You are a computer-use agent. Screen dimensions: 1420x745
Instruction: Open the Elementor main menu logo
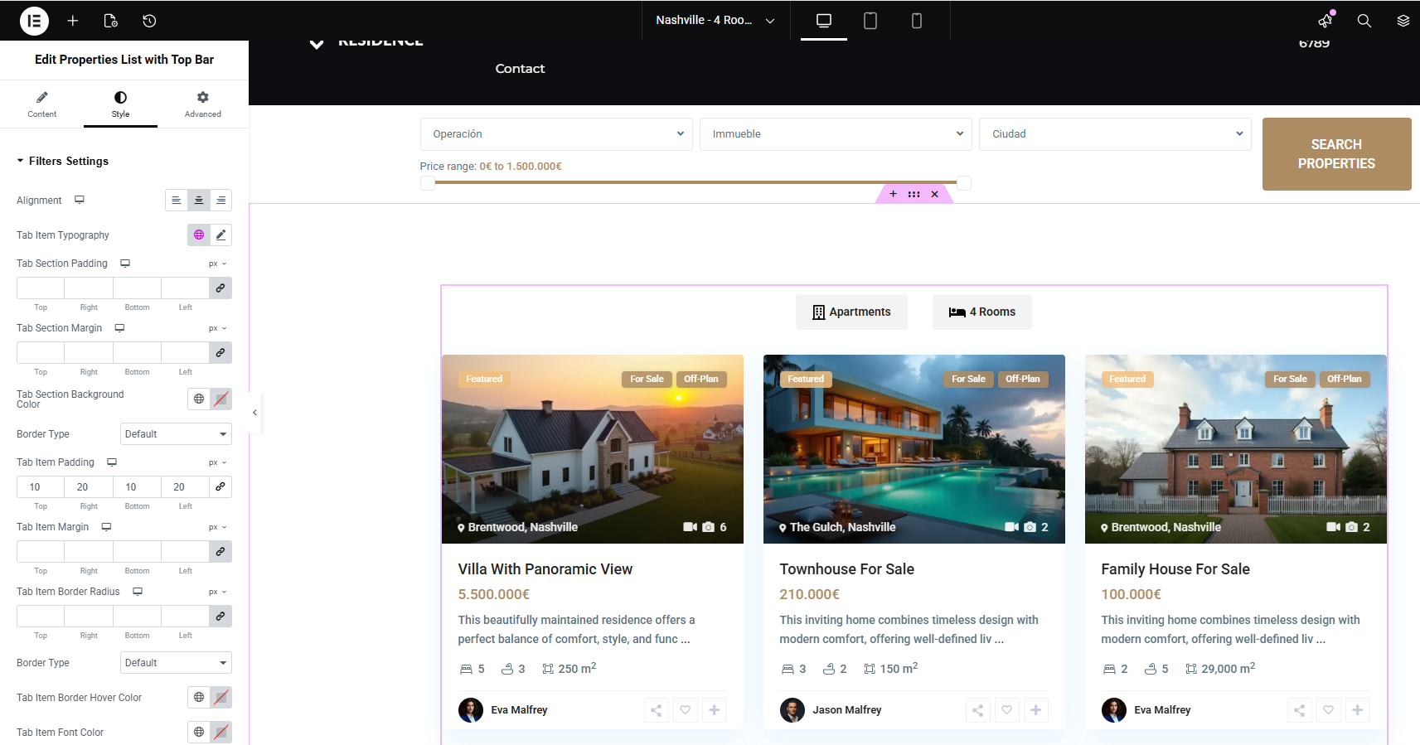click(x=34, y=21)
